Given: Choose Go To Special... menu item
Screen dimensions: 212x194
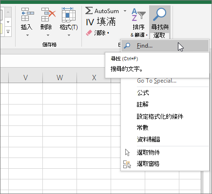Looking at the screenshot, I should [156, 81].
